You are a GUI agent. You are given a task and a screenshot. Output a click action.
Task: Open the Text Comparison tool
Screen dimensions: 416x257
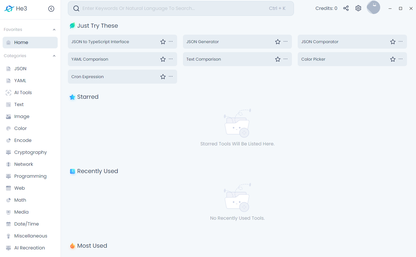pyautogui.click(x=204, y=59)
